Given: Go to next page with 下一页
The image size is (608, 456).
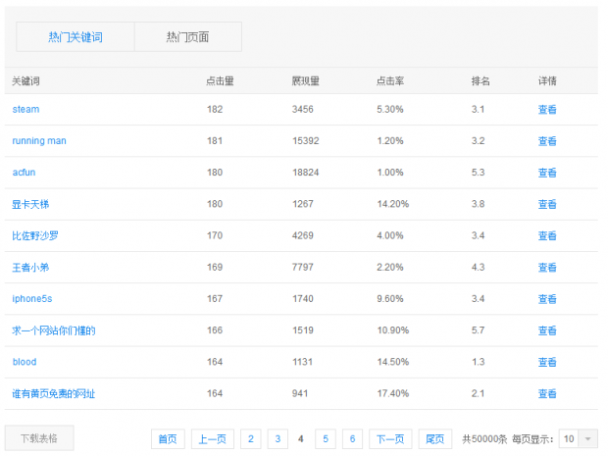Looking at the screenshot, I should pos(390,439).
